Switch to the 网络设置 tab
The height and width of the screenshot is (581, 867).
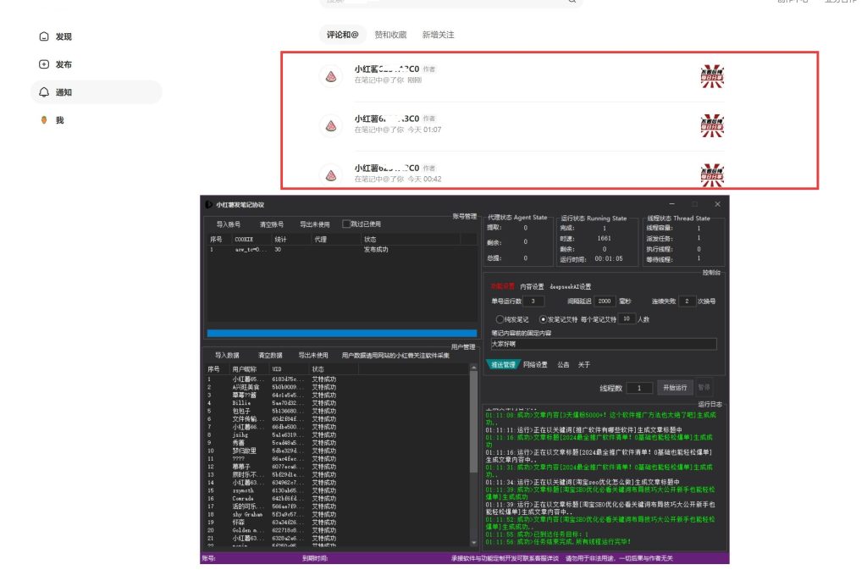tap(535, 364)
